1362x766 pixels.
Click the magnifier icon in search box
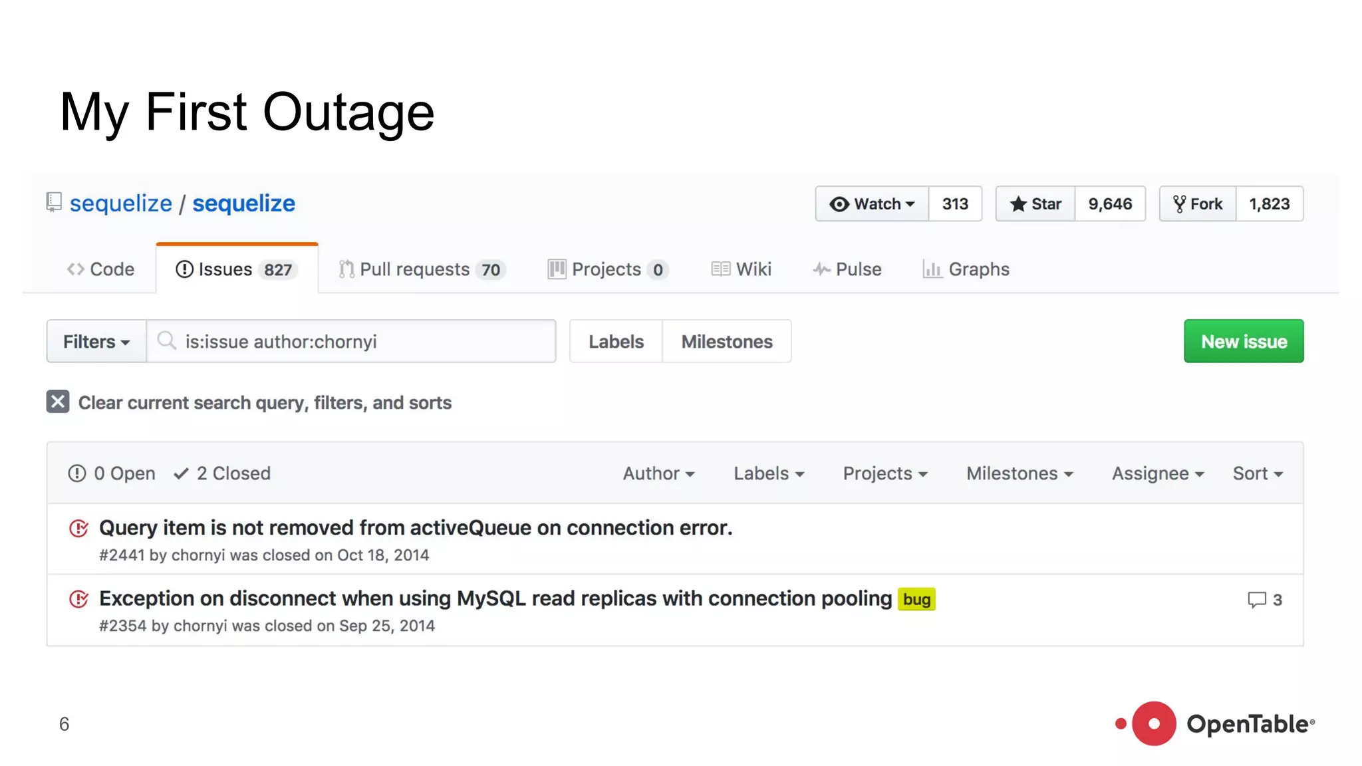(166, 341)
